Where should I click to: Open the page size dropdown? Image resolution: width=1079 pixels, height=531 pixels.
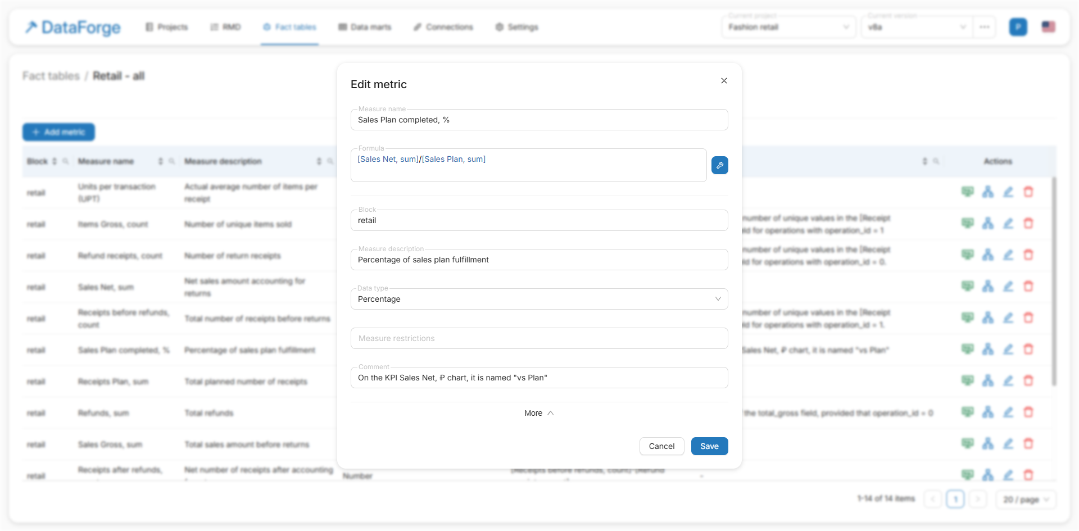click(x=1026, y=500)
